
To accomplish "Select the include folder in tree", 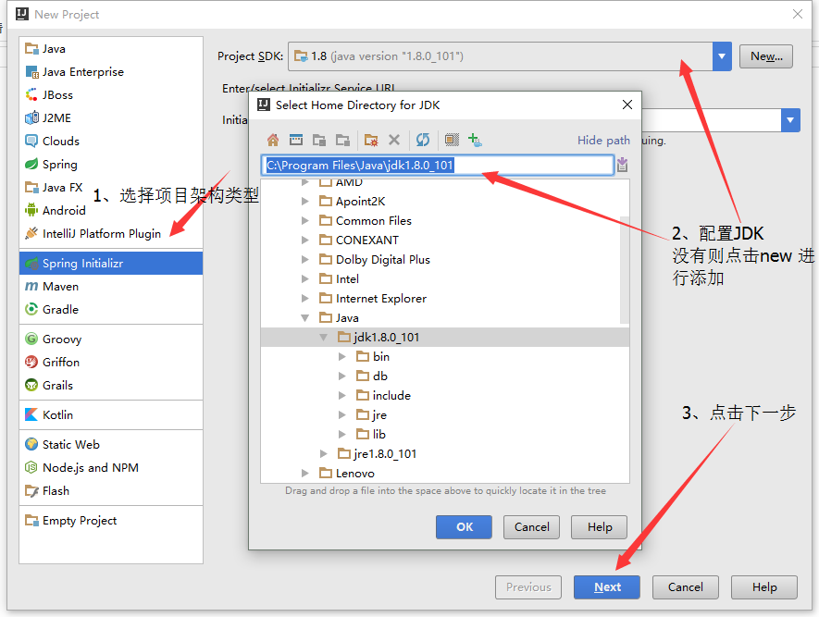I will (x=444, y=396).
